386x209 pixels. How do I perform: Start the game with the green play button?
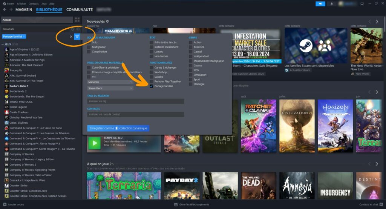coord(95,143)
